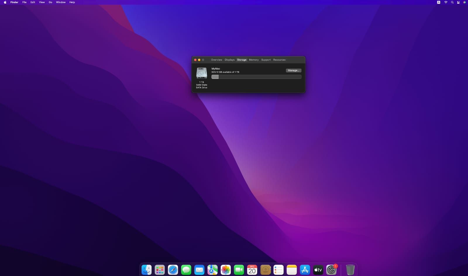Open Launchpad in the Dock

(160, 270)
